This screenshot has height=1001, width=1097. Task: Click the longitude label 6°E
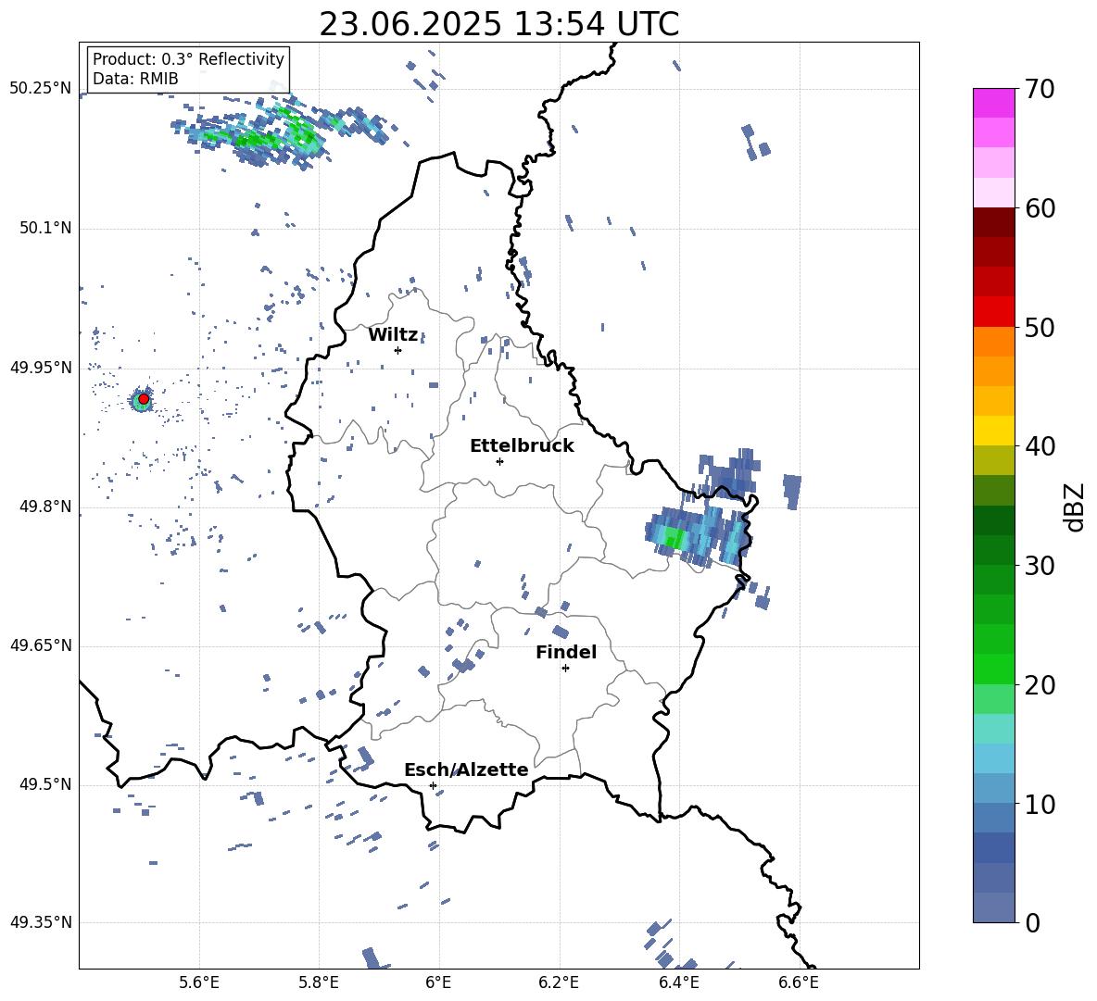438,982
